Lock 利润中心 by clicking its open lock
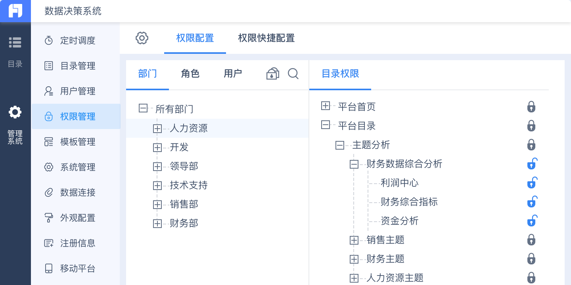Image resolution: width=571 pixels, height=285 pixels. [532, 182]
